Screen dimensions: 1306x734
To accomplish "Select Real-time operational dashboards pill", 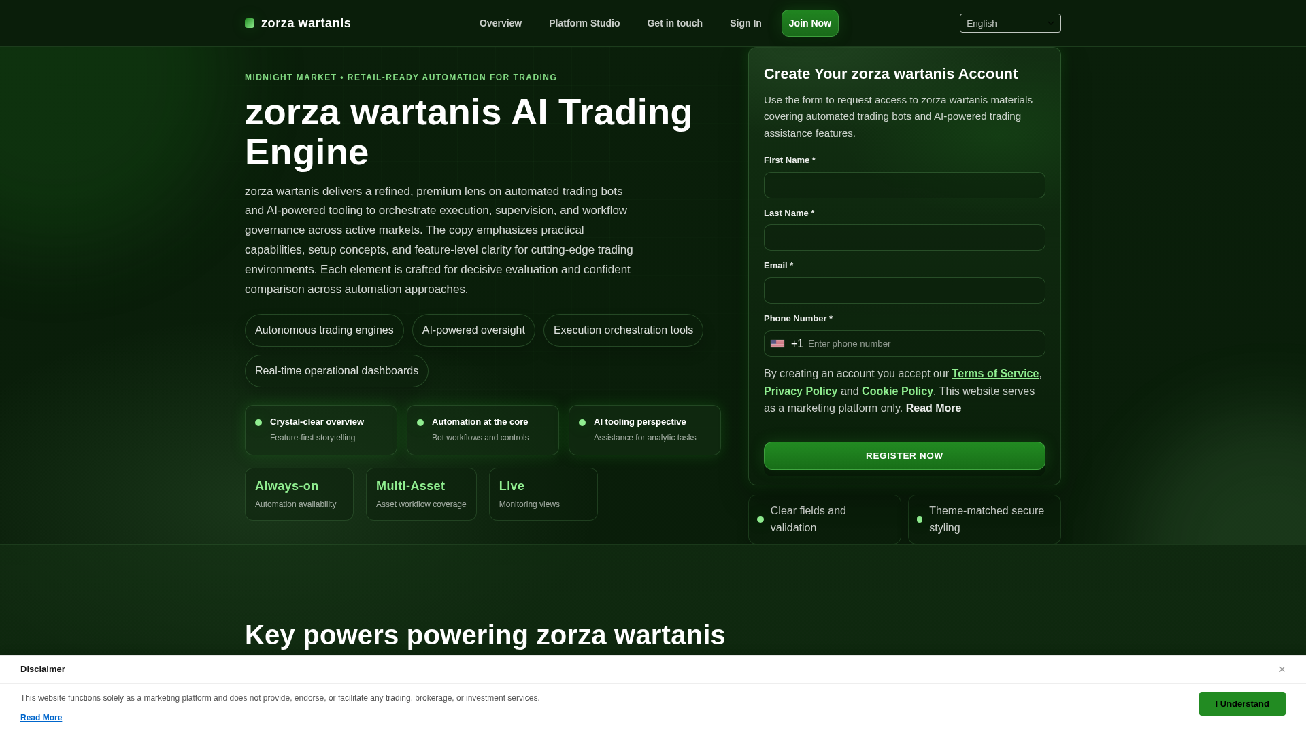I will pos(337,371).
